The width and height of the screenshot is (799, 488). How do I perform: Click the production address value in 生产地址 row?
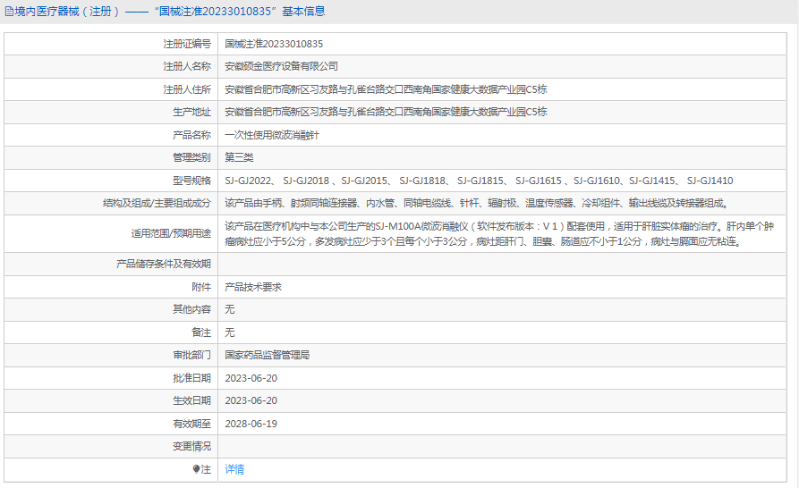(386, 112)
